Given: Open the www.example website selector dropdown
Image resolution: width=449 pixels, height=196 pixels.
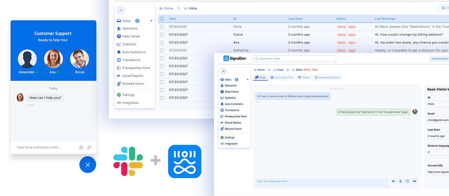Looking at the screenshot, I should coord(439,59).
